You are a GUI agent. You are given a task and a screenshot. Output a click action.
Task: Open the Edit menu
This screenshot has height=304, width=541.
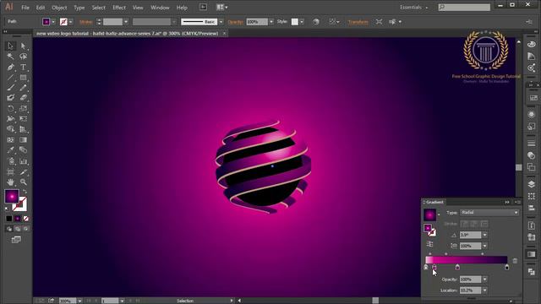pos(41,8)
